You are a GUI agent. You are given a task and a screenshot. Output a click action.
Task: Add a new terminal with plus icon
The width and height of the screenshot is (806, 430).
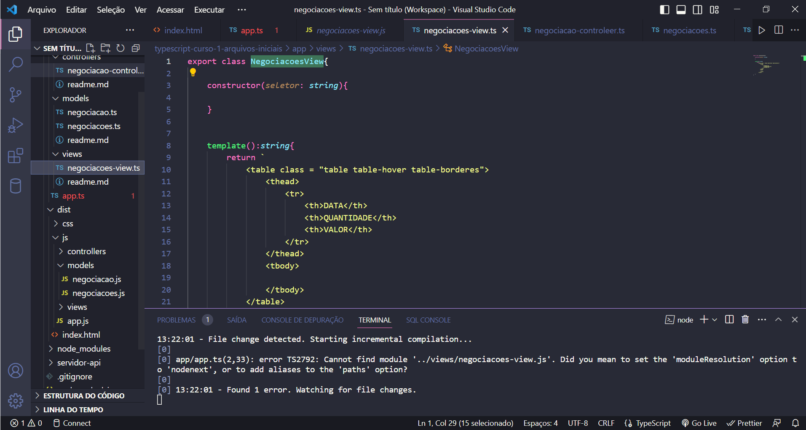704,320
